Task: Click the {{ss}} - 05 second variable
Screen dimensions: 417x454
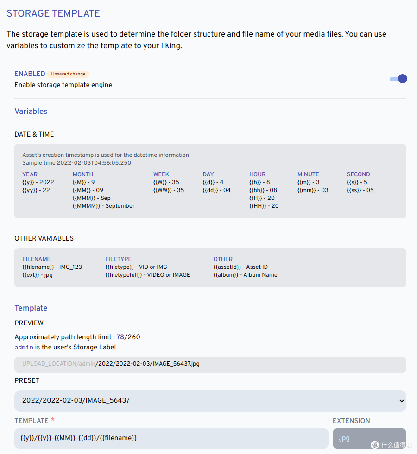Action: (360, 190)
